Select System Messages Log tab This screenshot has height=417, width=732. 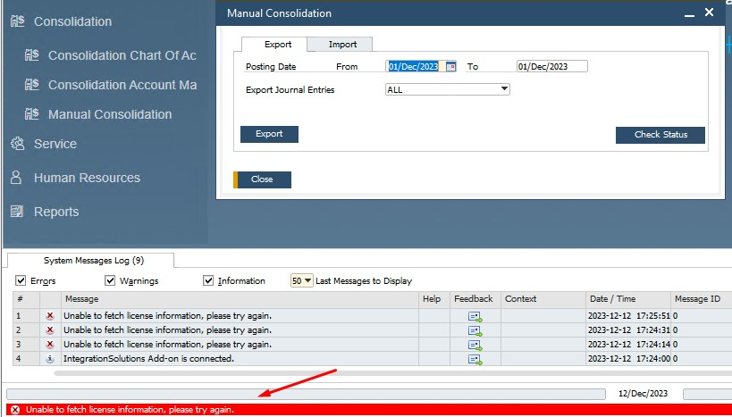pyautogui.click(x=94, y=261)
